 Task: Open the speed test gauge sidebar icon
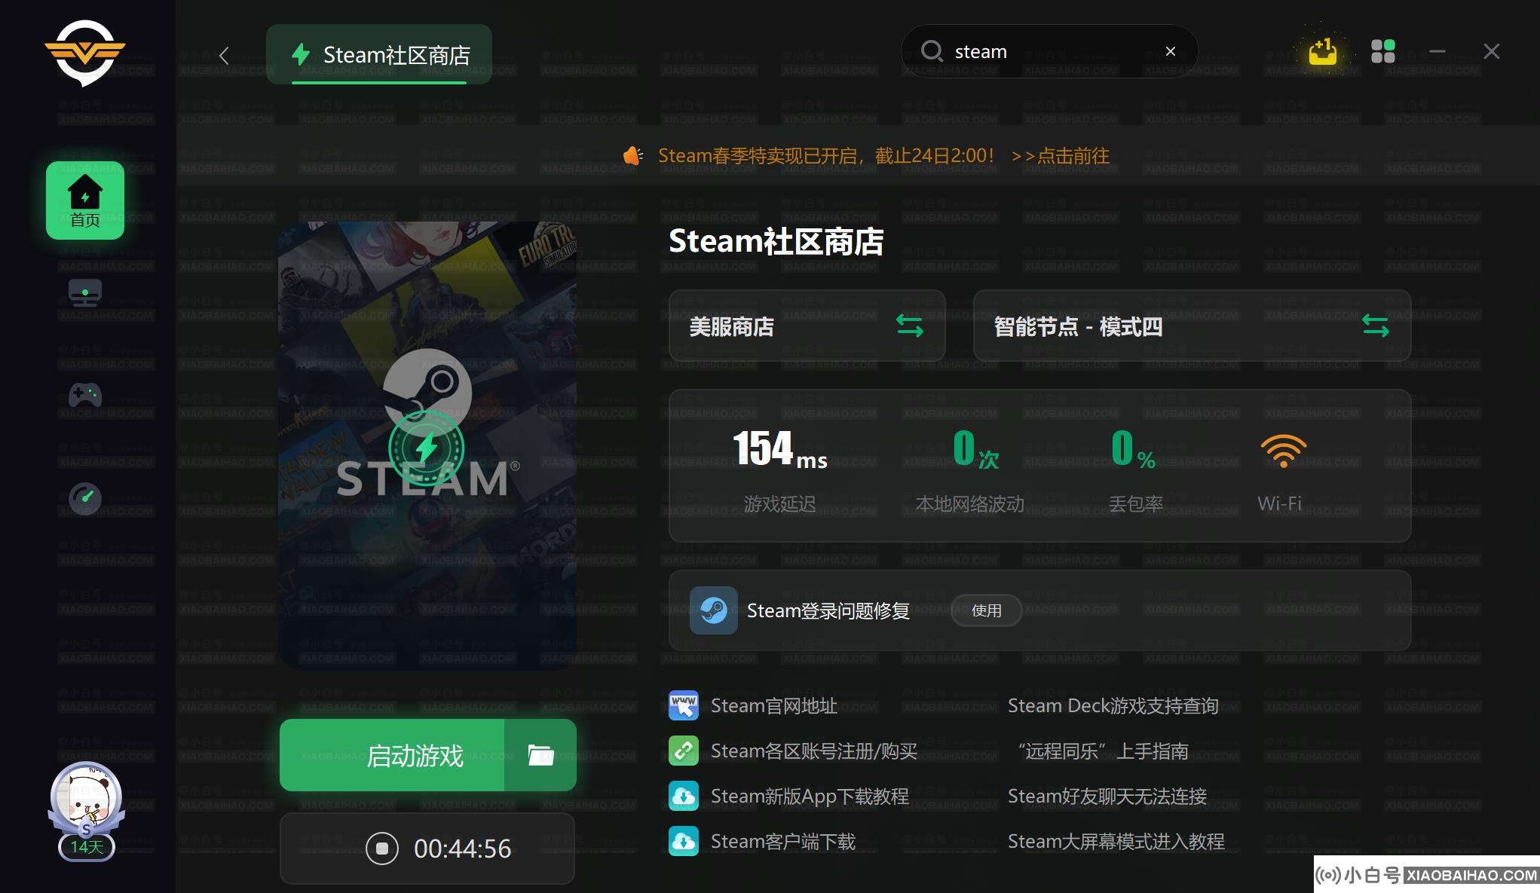85,497
